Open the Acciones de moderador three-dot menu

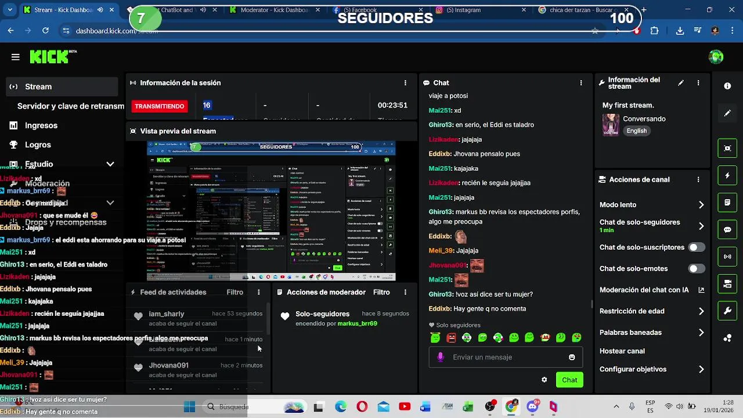coord(405,293)
